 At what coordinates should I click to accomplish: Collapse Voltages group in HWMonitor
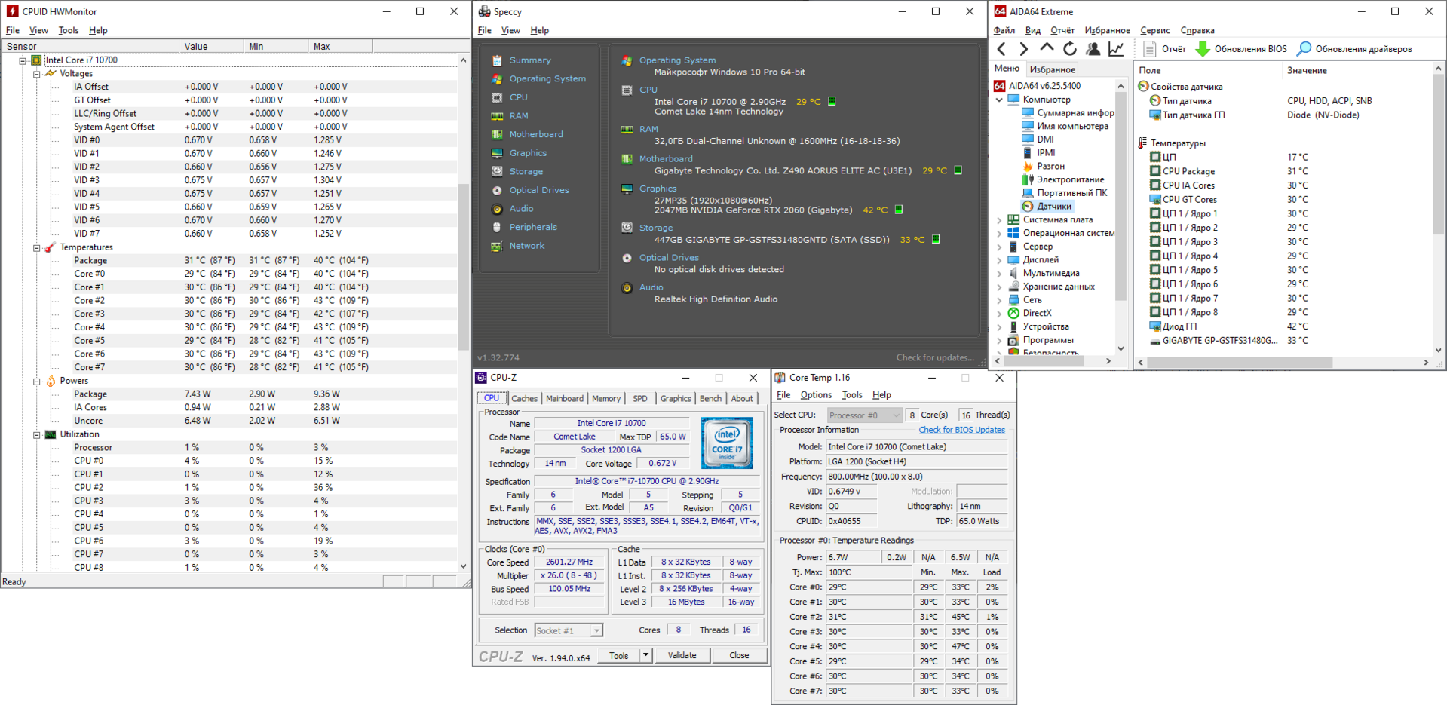tap(36, 74)
